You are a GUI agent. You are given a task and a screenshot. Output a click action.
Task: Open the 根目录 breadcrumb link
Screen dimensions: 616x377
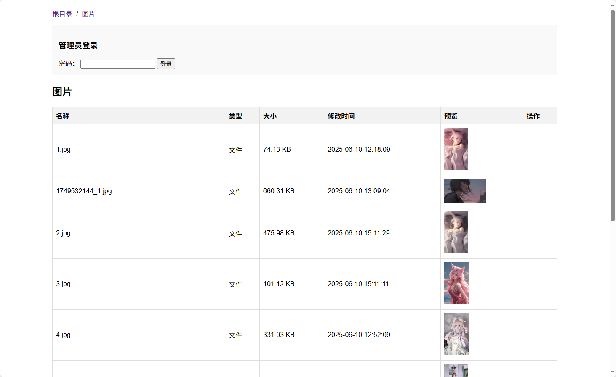[x=62, y=14]
